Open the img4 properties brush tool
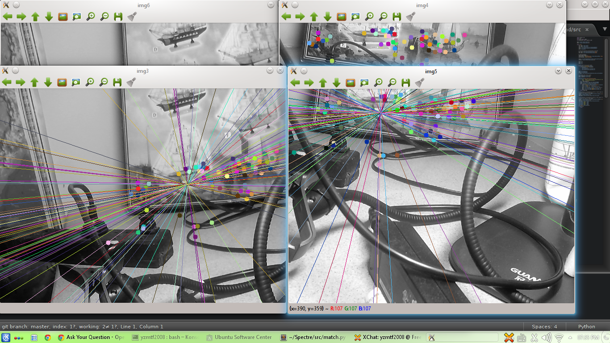Screen dimensions: 610x343 411,17
